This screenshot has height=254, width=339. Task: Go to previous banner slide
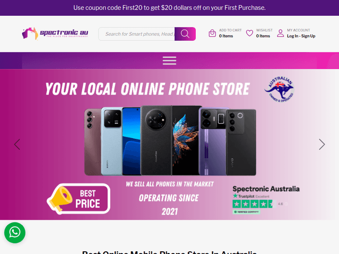[17, 144]
